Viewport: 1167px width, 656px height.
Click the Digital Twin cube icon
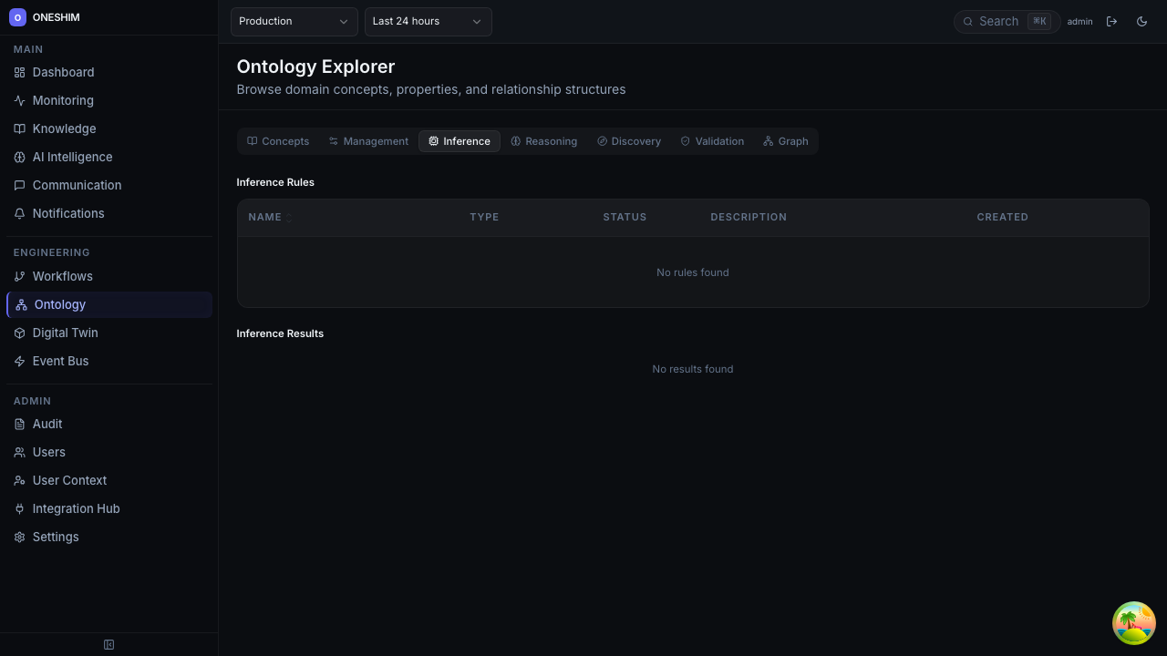[19, 333]
